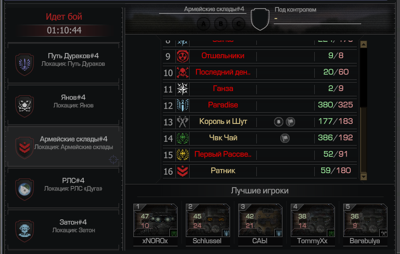Select the РЛС#4 battle location

pyautogui.click(x=63, y=188)
